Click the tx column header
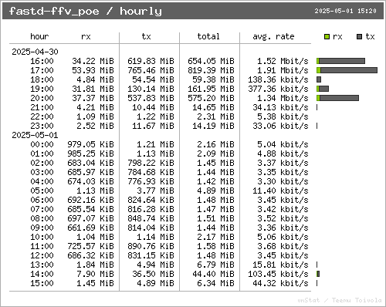The width and height of the screenshot is (386, 307). pyautogui.click(x=146, y=36)
